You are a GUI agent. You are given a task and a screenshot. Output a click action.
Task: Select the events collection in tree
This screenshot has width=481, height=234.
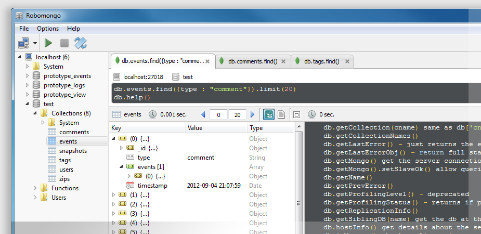click(x=68, y=141)
